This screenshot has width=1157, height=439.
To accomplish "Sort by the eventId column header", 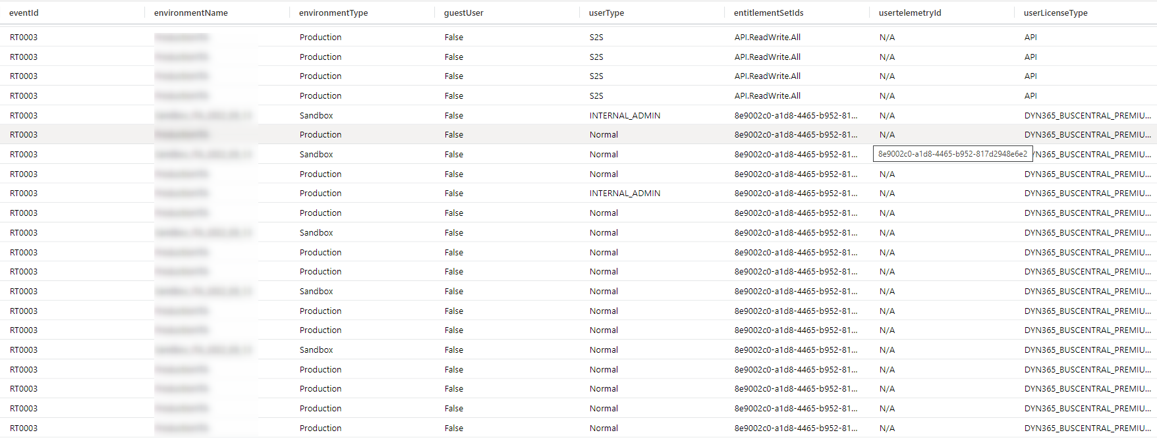I will pos(24,13).
